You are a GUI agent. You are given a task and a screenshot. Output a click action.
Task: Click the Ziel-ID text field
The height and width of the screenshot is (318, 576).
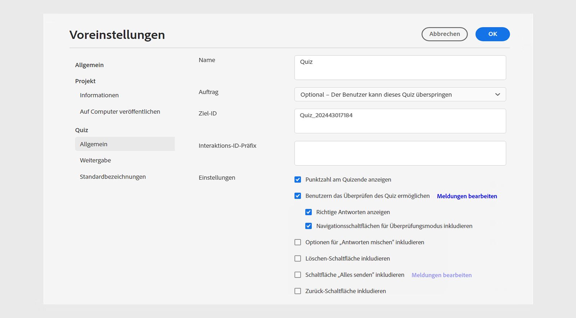(x=400, y=121)
